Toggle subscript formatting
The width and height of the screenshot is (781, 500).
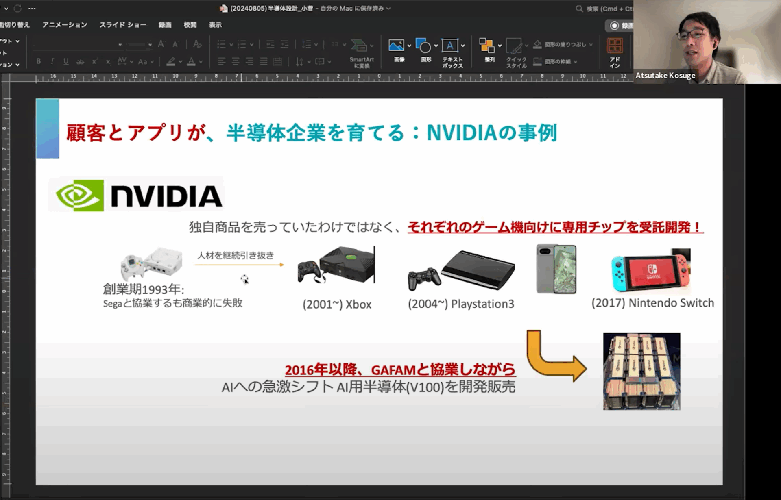[108, 62]
